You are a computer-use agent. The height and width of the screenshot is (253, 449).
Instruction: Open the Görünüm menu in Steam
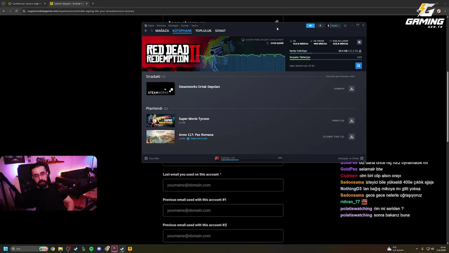coord(161,26)
